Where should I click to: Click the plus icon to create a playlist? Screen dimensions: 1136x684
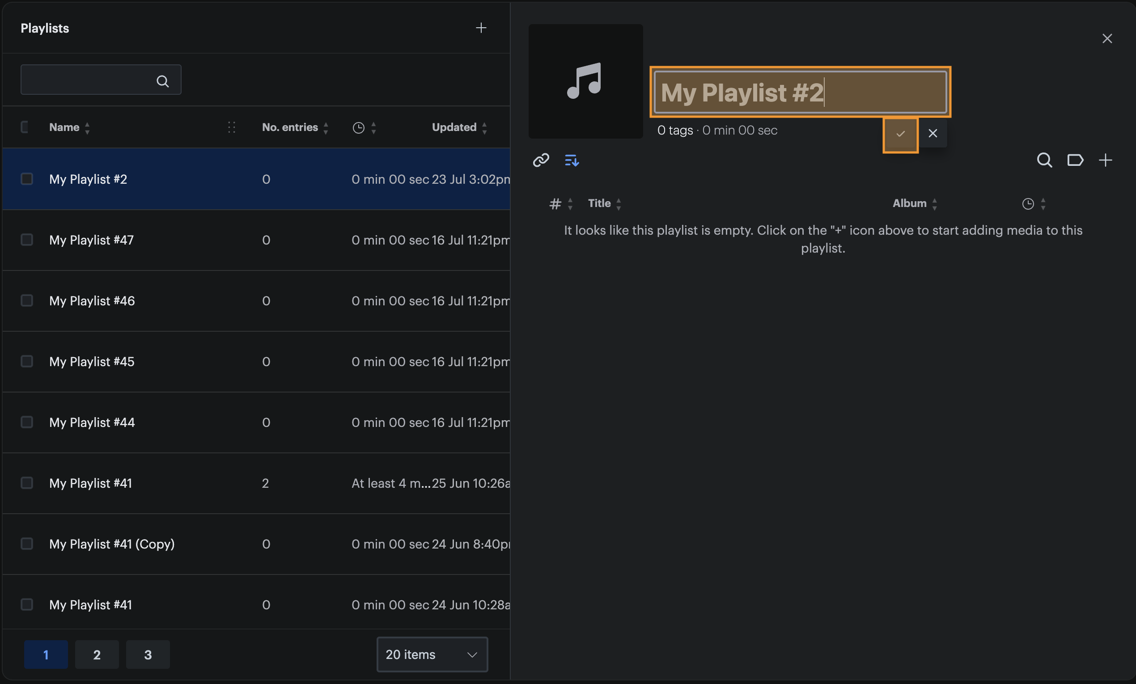pos(481,28)
